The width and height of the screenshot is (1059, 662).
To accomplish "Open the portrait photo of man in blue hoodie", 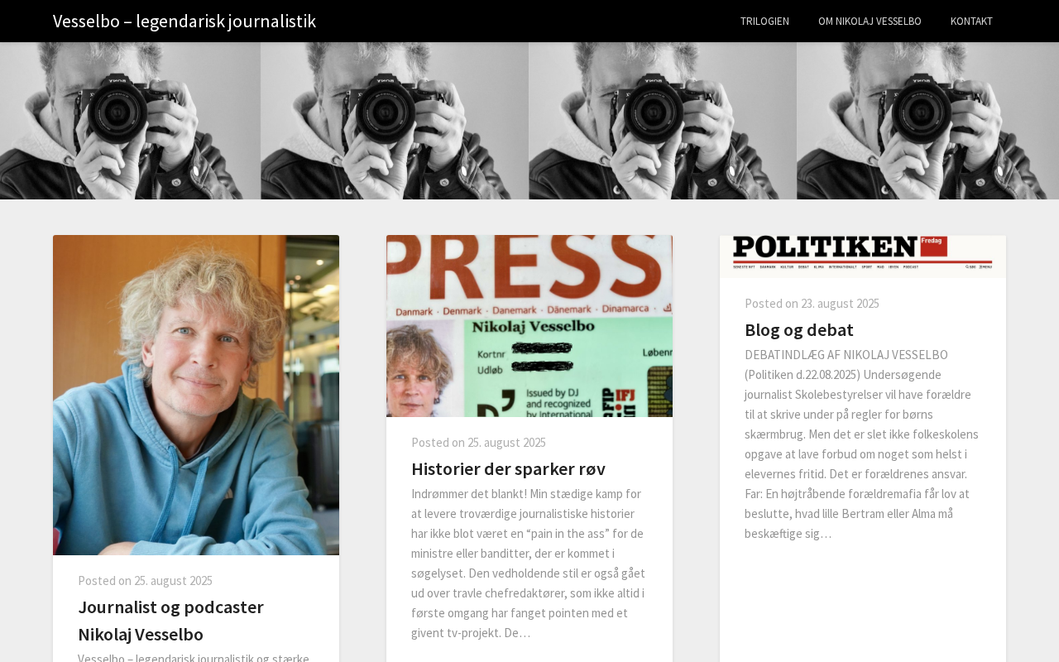I will pyautogui.click(x=196, y=395).
